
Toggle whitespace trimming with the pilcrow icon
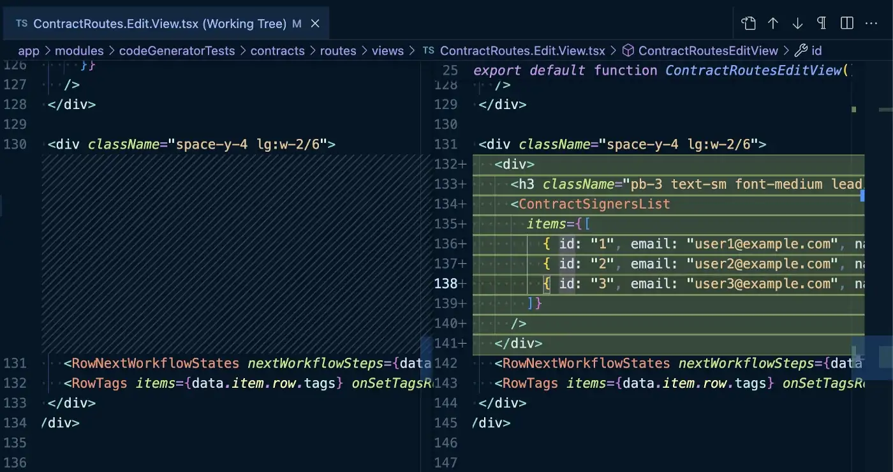822,24
